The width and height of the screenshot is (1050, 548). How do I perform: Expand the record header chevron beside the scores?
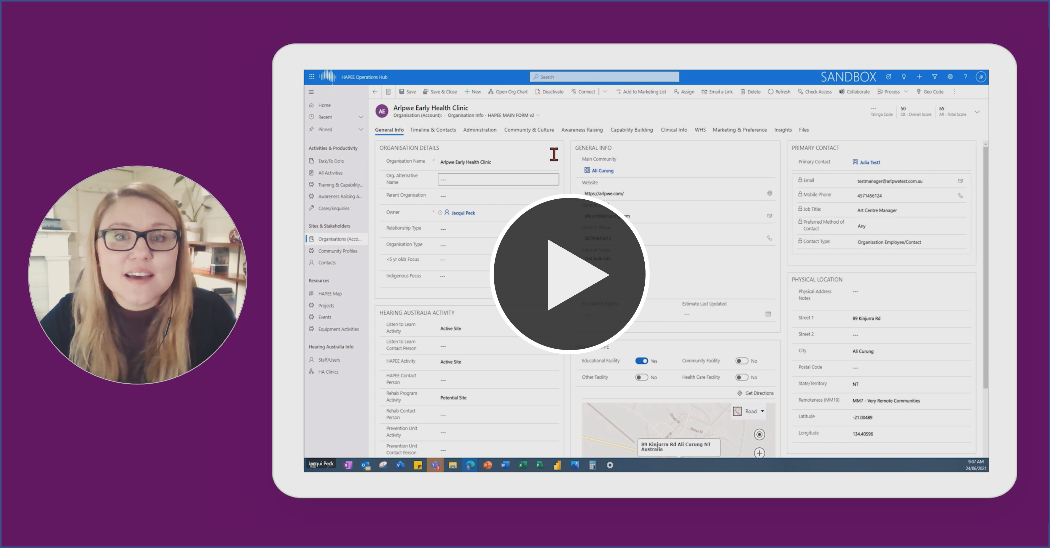(977, 112)
